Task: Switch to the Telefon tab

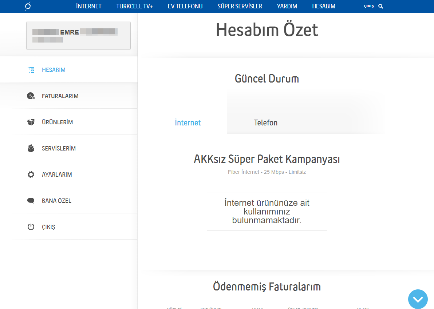Action: point(266,123)
